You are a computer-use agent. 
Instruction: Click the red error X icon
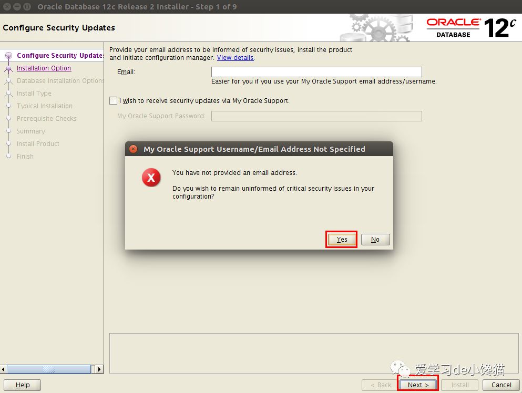pos(151,177)
